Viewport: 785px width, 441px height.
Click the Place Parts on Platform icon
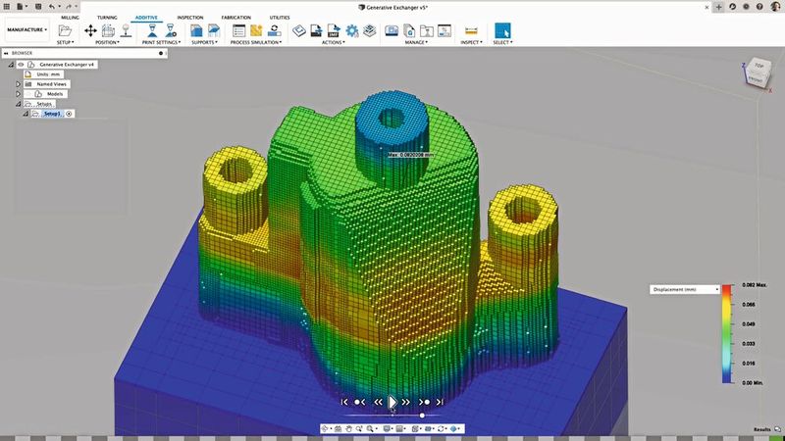(x=126, y=30)
